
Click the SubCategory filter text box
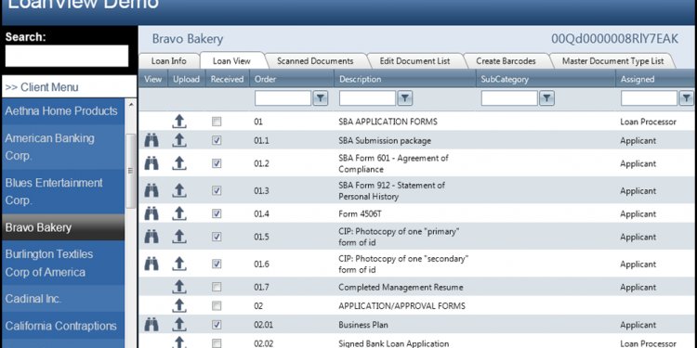509,98
